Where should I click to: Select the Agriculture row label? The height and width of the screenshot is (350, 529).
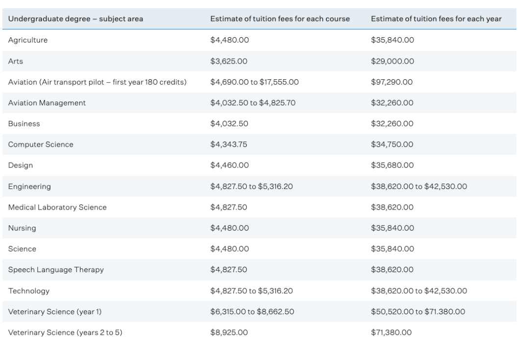(28, 40)
